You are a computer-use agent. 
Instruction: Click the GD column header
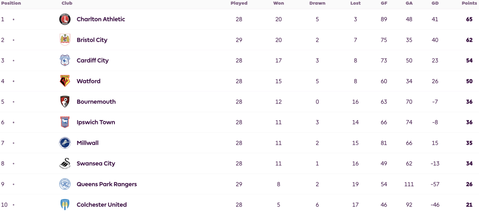(x=435, y=3)
